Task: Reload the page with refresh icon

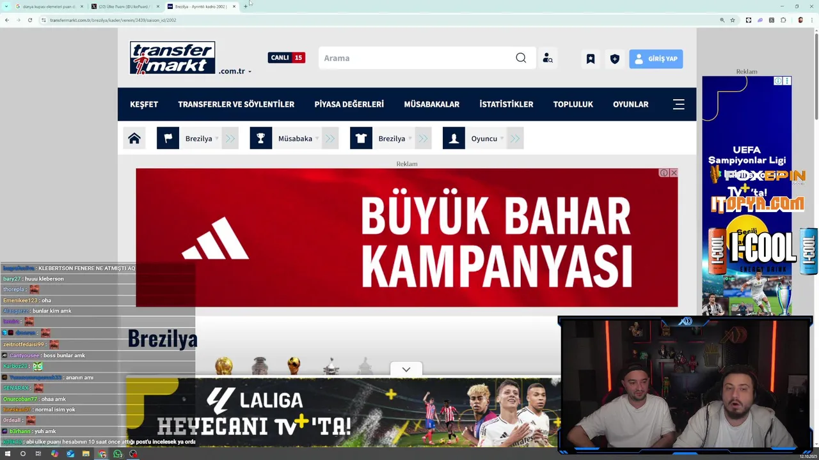Action: (29, 20)
